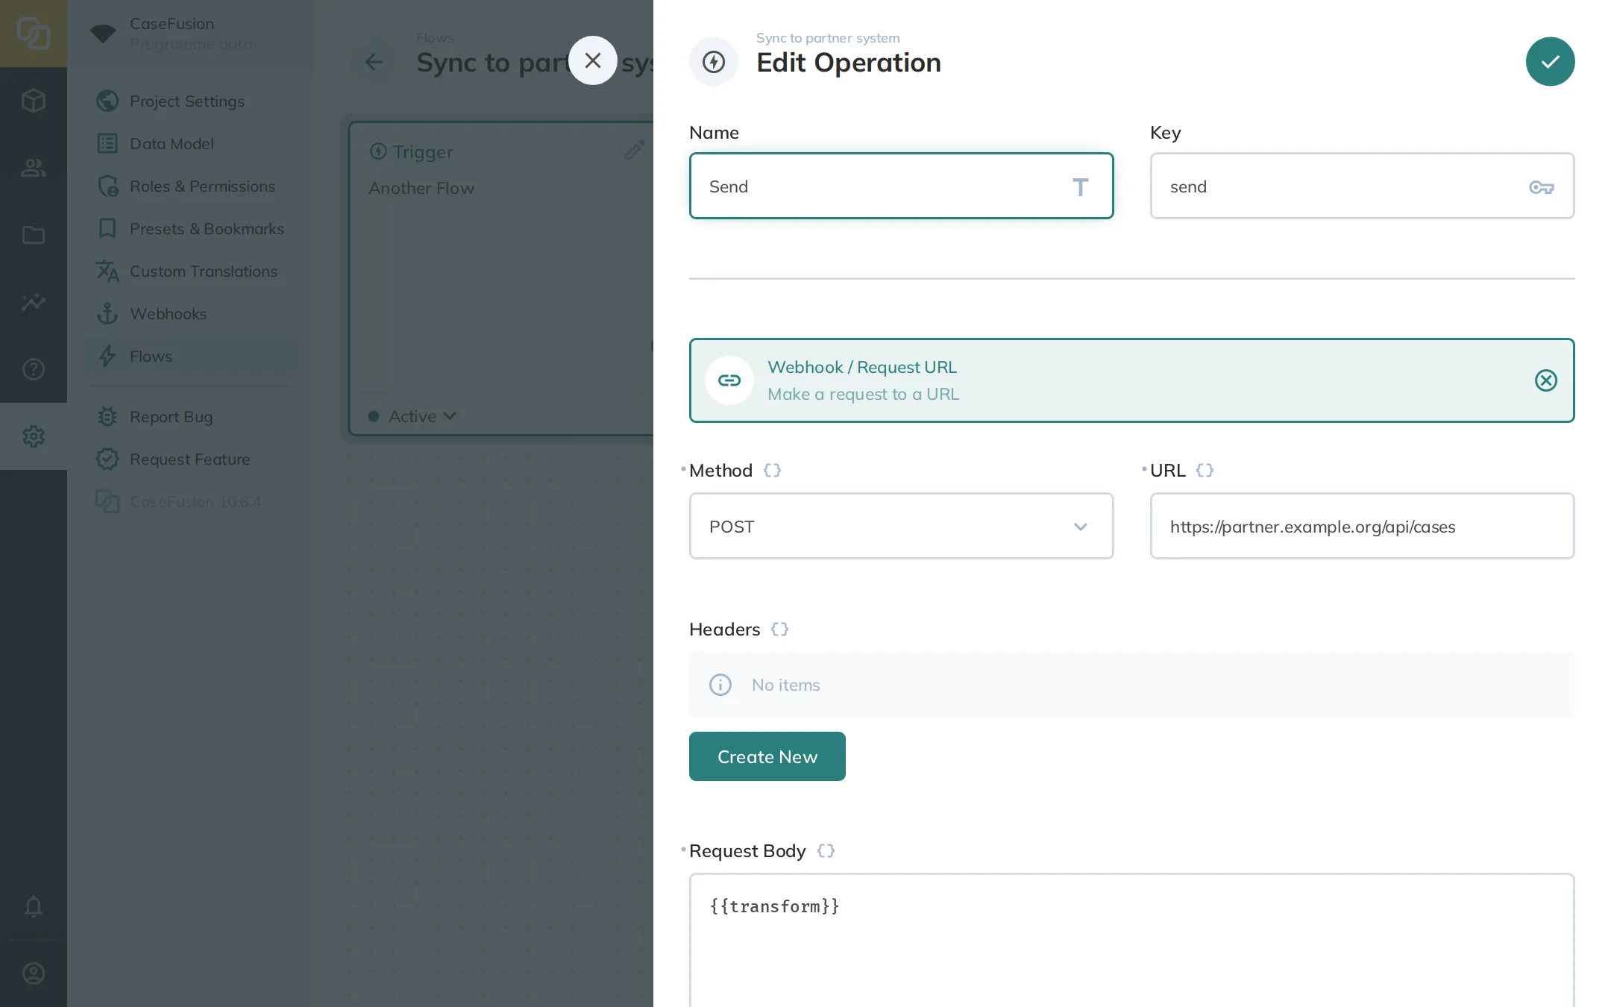Click into the Request Body editor
This screenshot has width=1611, height=1007.
pos(1131,940)
